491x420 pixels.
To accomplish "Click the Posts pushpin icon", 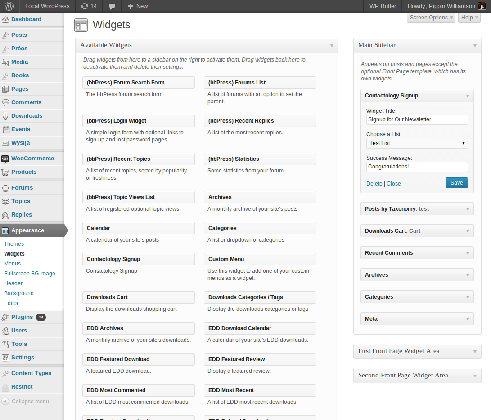I will (x=5, y=35).
